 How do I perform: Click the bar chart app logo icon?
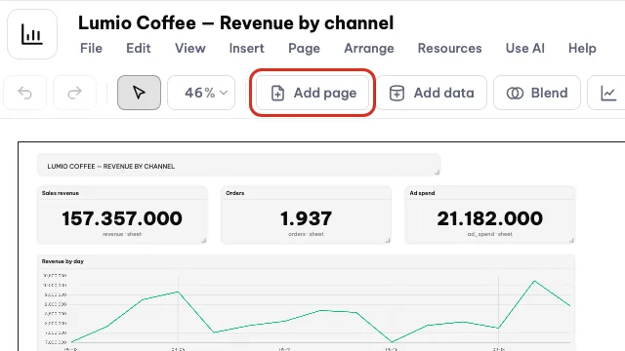click(32, 34)
